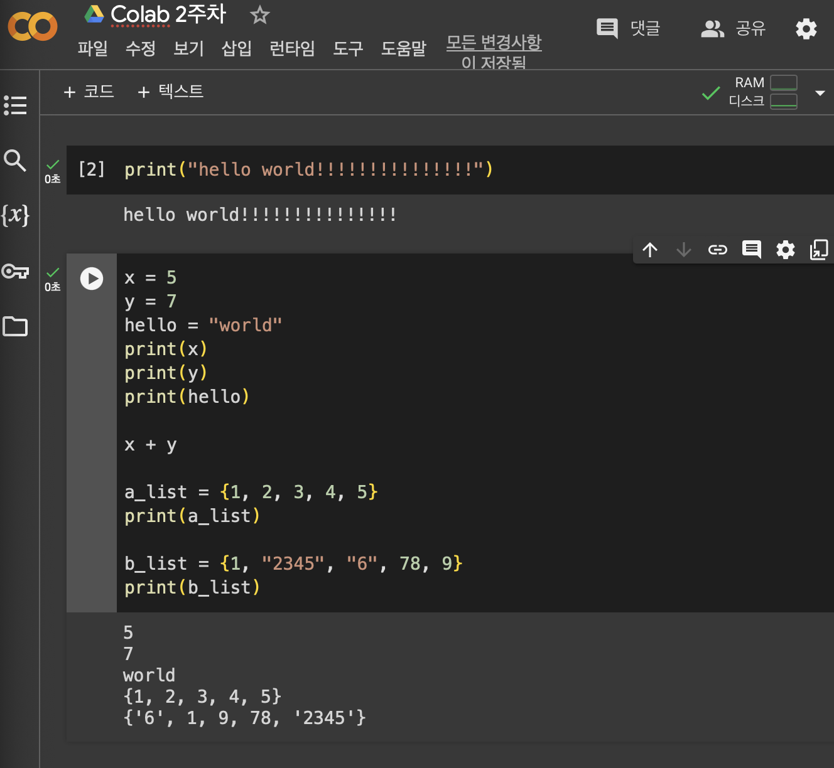Open cell editor settings gear
This screenshot has height=768, width=834.
(786, 250)
